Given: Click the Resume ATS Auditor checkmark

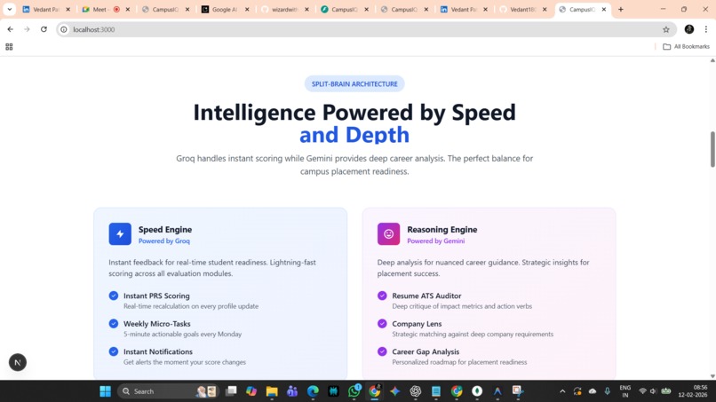Looking at the screenshot, I should (x=382, y=296).
